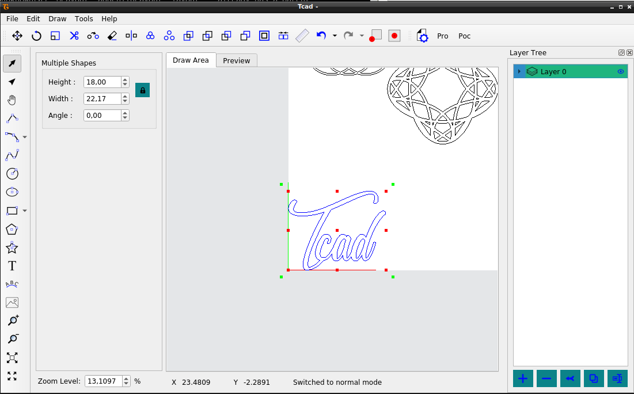
Task: Open the file settings gear icon
Action: pyautogui.click(x=422, y=36)
